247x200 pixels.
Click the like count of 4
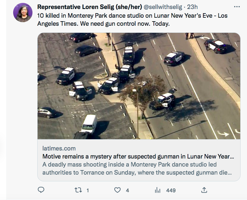[x=128, y=190]
